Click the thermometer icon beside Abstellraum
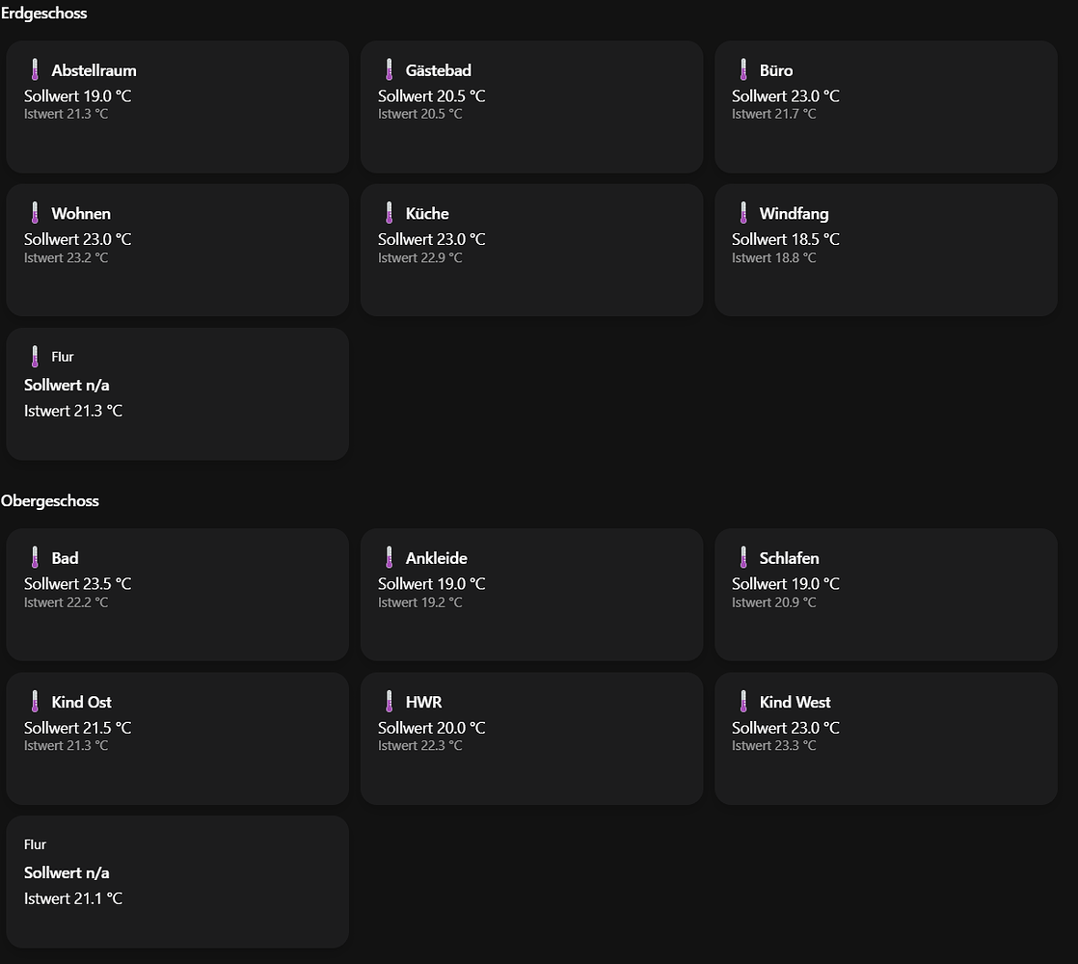 pos(35,69)
